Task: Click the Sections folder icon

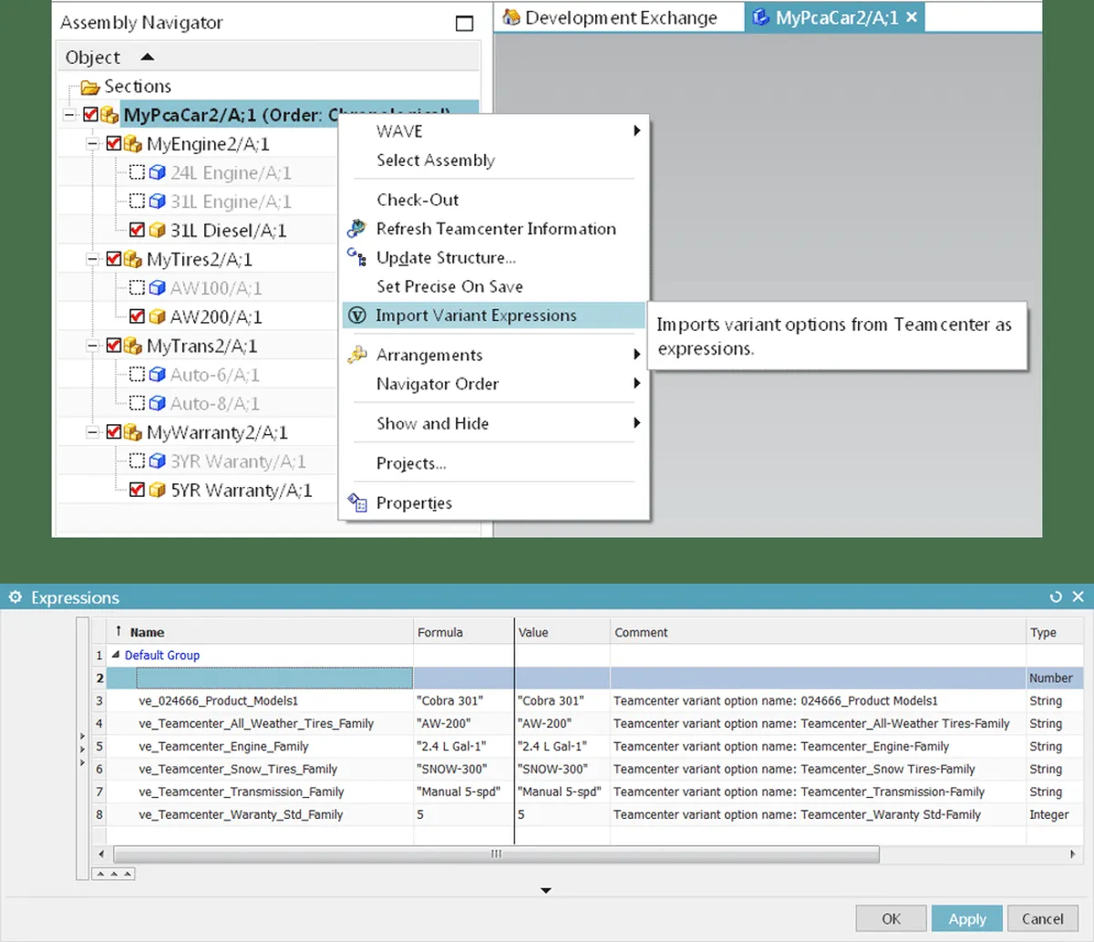Action: (89, 87)
